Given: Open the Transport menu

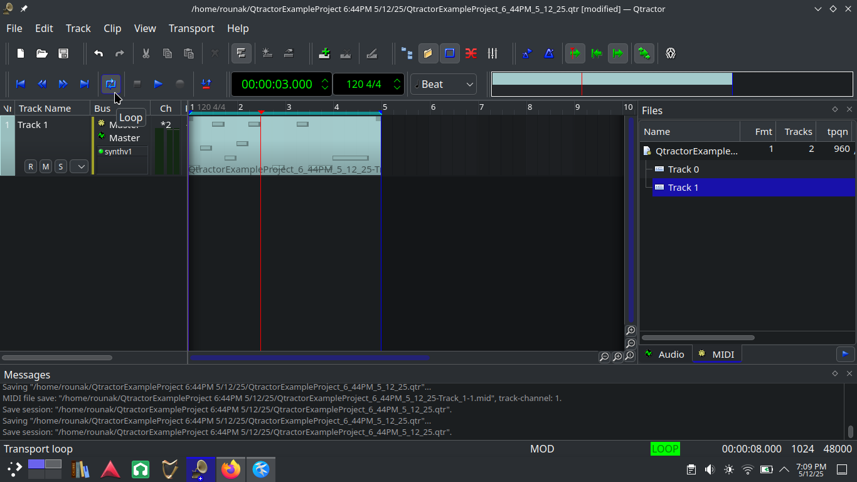Looking at the screenshot, I should click(x=191, y=28).
